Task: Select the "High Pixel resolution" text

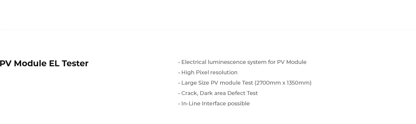Action: [209, 73]
